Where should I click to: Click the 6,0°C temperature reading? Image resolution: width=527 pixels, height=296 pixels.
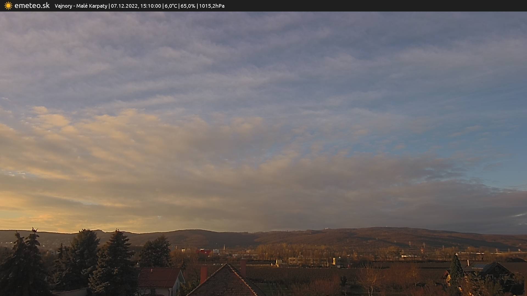pos(171,6)
